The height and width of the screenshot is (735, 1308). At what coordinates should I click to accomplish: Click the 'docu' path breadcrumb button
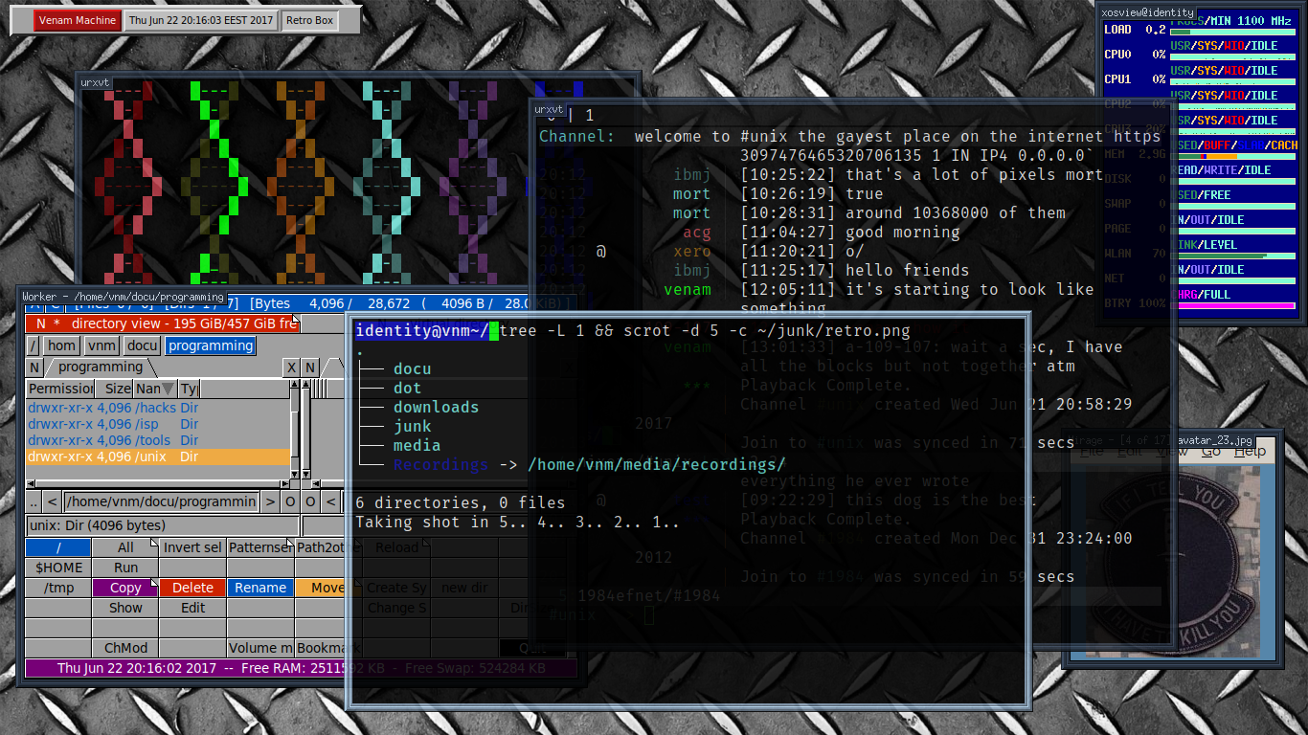[143, 345]
